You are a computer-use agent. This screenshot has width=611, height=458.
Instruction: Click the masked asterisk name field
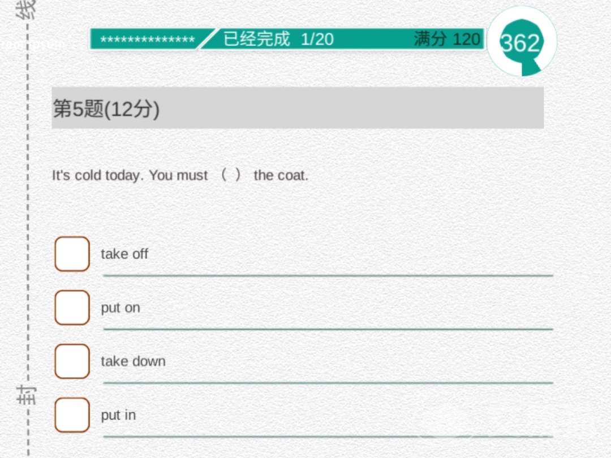pyautogui.click(x=147, y=40)
